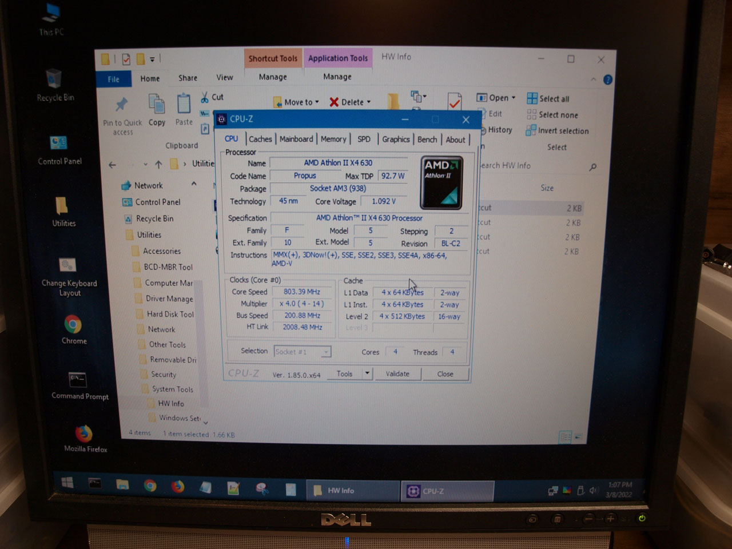Image resolution: width=732 pixels, height=549 pixels.
Task: Open the Recycle Bin desktop icon
Action: point(55,85)
